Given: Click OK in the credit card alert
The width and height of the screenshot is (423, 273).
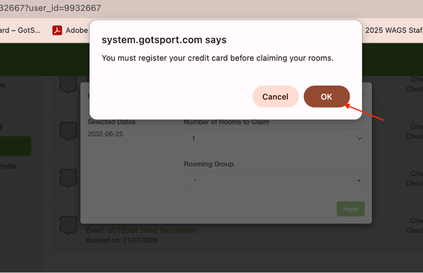Looking at the screenshot, I should [326, 96].
